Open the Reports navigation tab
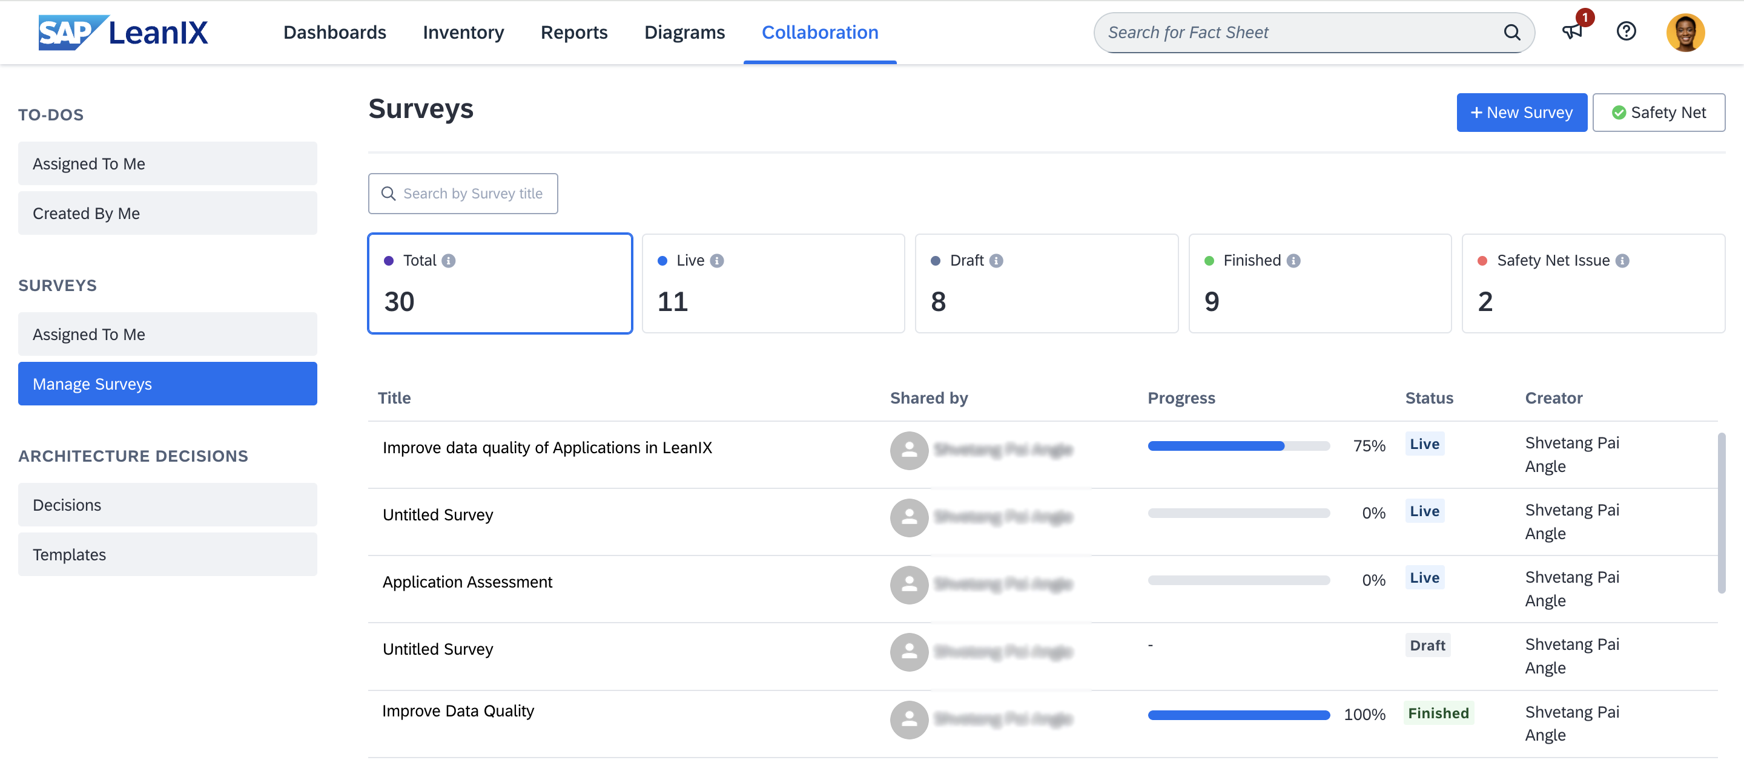 click(x=573, y=32)
